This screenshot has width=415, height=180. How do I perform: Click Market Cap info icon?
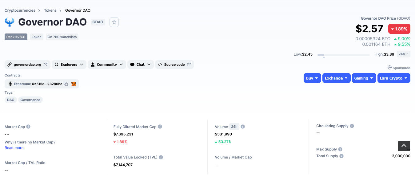[x=28, y=127]
